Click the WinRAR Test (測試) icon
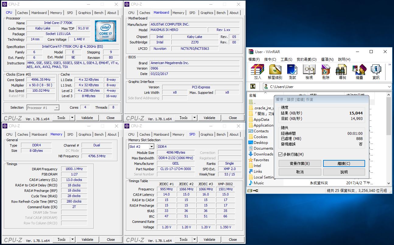This screenshot has width=394, height=245. tap(292, 70)
